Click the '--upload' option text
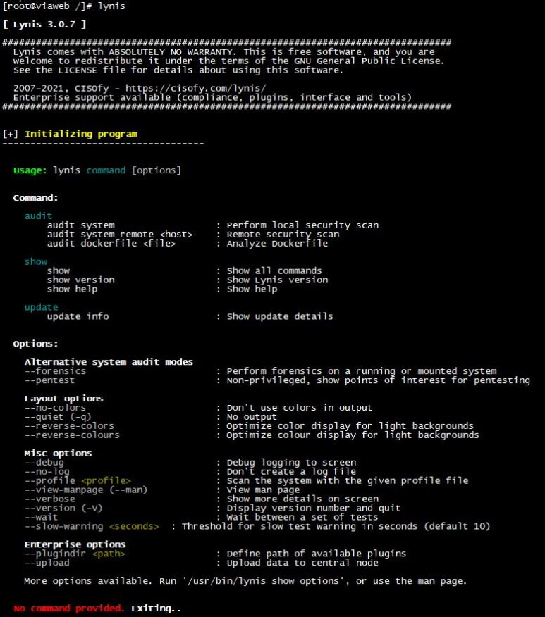 tap(47, 563)
